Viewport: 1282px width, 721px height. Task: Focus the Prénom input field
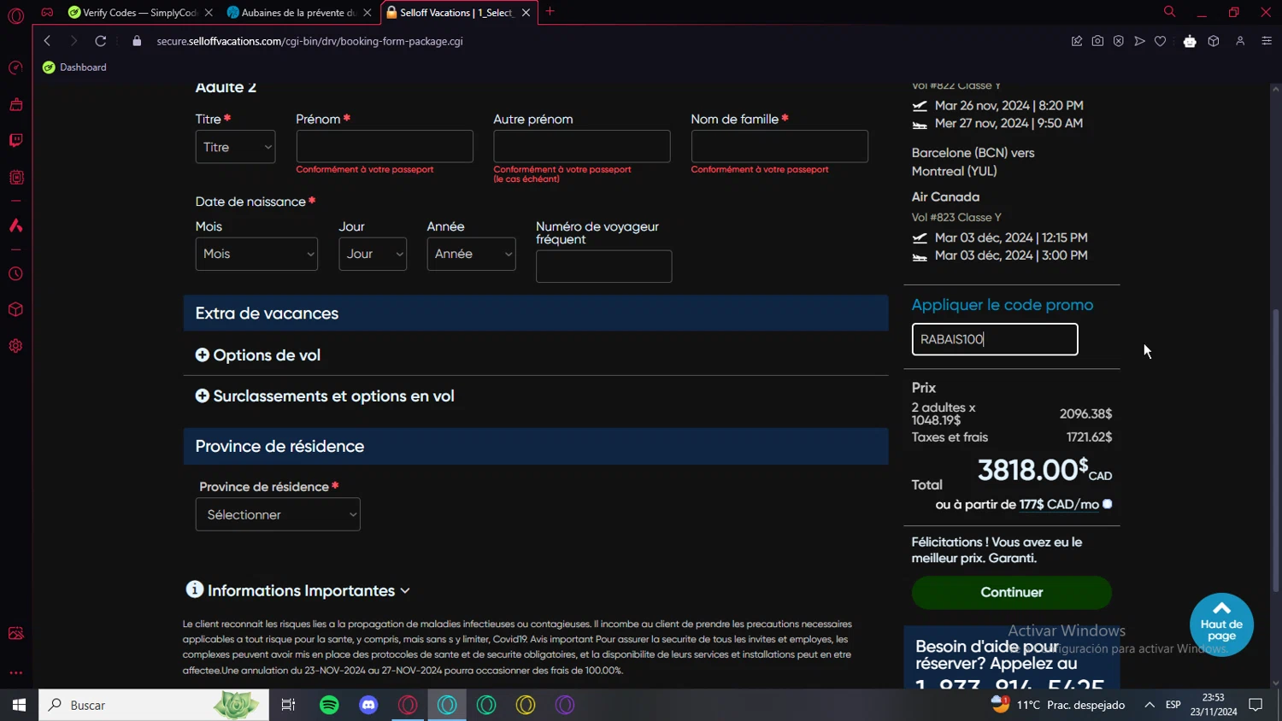pyautogui.click(x=385, y=146)
